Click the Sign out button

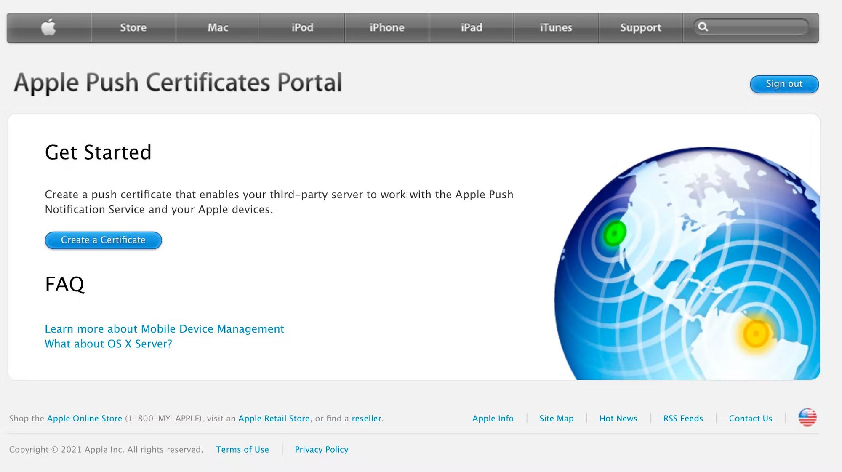tap(784, 84)
